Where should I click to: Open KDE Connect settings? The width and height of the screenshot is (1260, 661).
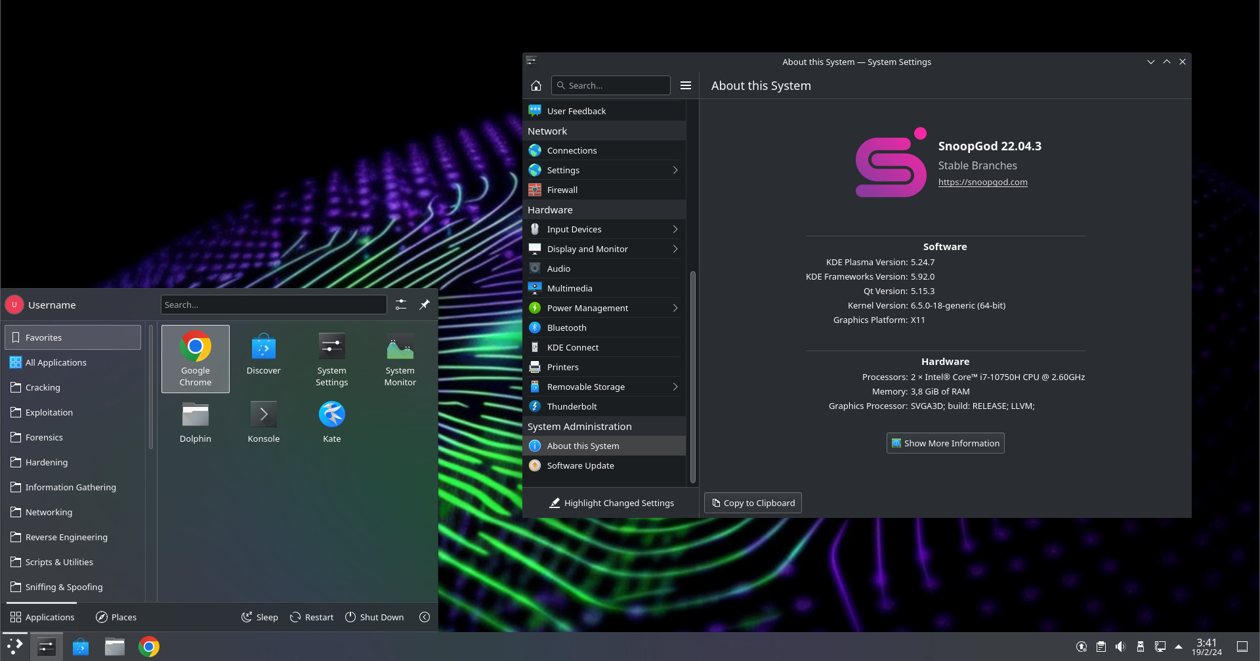pyautogui.click(x=604, y=347)
